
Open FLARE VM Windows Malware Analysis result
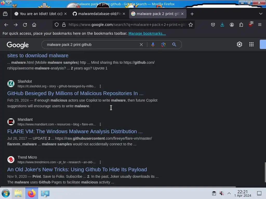tap(75, 131)
